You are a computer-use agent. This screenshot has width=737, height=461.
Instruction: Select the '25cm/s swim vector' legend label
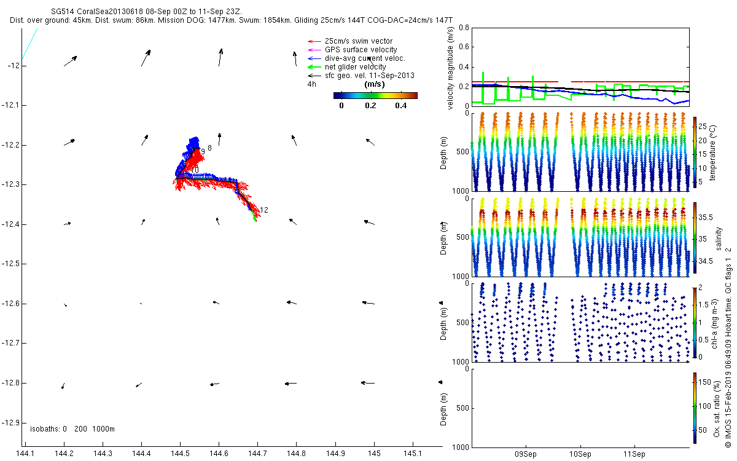click(357, 41)
